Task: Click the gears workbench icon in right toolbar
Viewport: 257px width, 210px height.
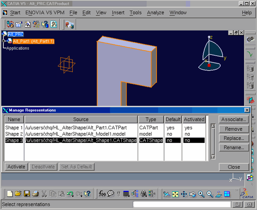Action: click(x=250, y=39)
